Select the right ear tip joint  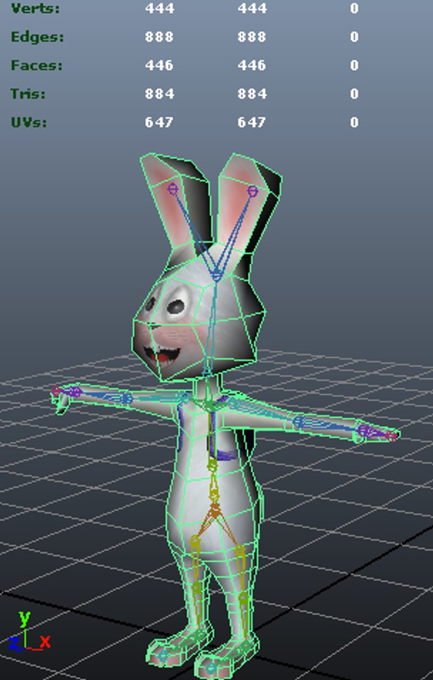[x=252, y=191]
